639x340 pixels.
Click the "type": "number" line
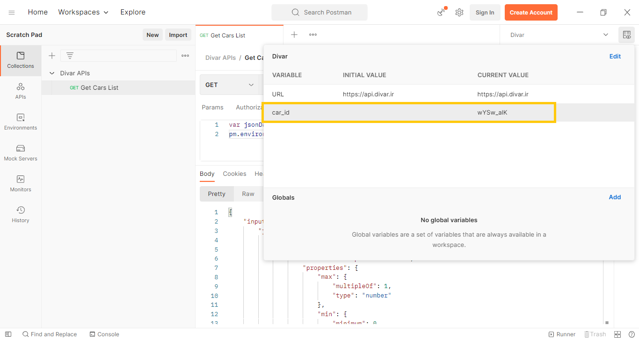coord(361,296)
